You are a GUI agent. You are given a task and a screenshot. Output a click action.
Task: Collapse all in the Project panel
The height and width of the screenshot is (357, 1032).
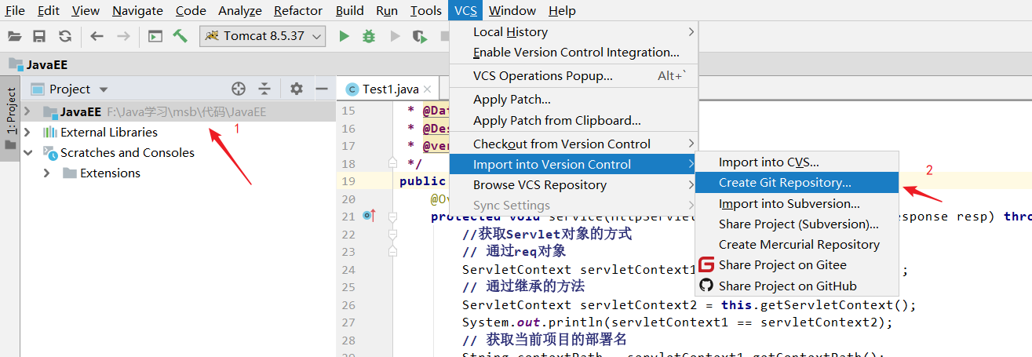264,89
